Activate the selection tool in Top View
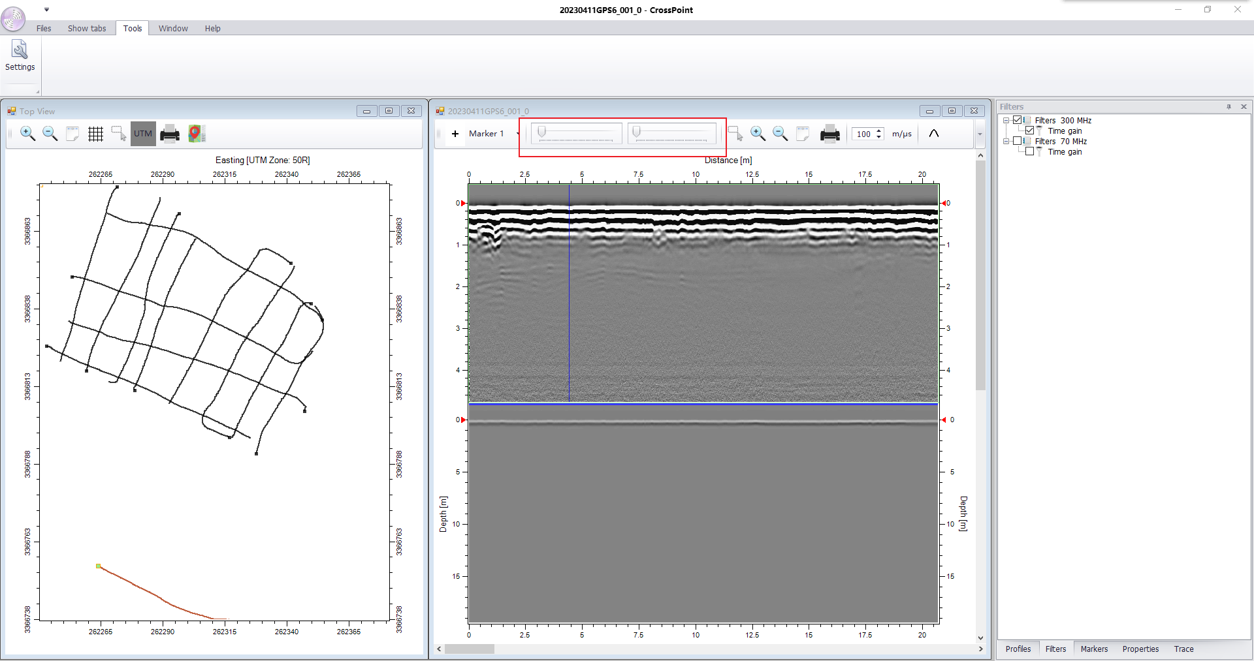 pos(119,134)
